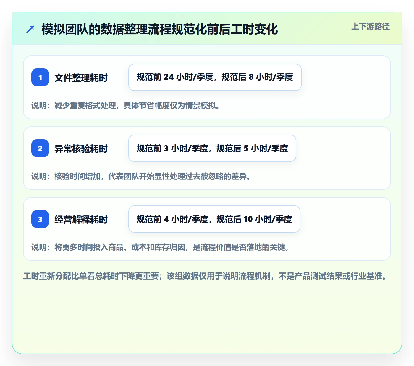Click the trend arrow icon beside the title

(x=30, y=29)
